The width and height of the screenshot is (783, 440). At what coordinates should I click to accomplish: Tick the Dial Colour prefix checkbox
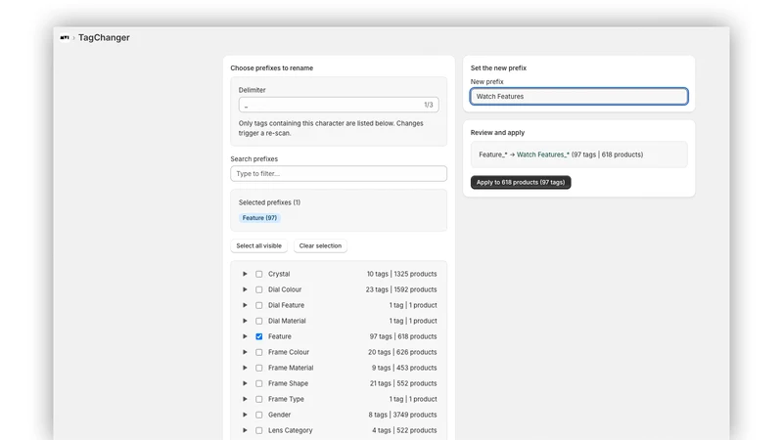[259, 289]
